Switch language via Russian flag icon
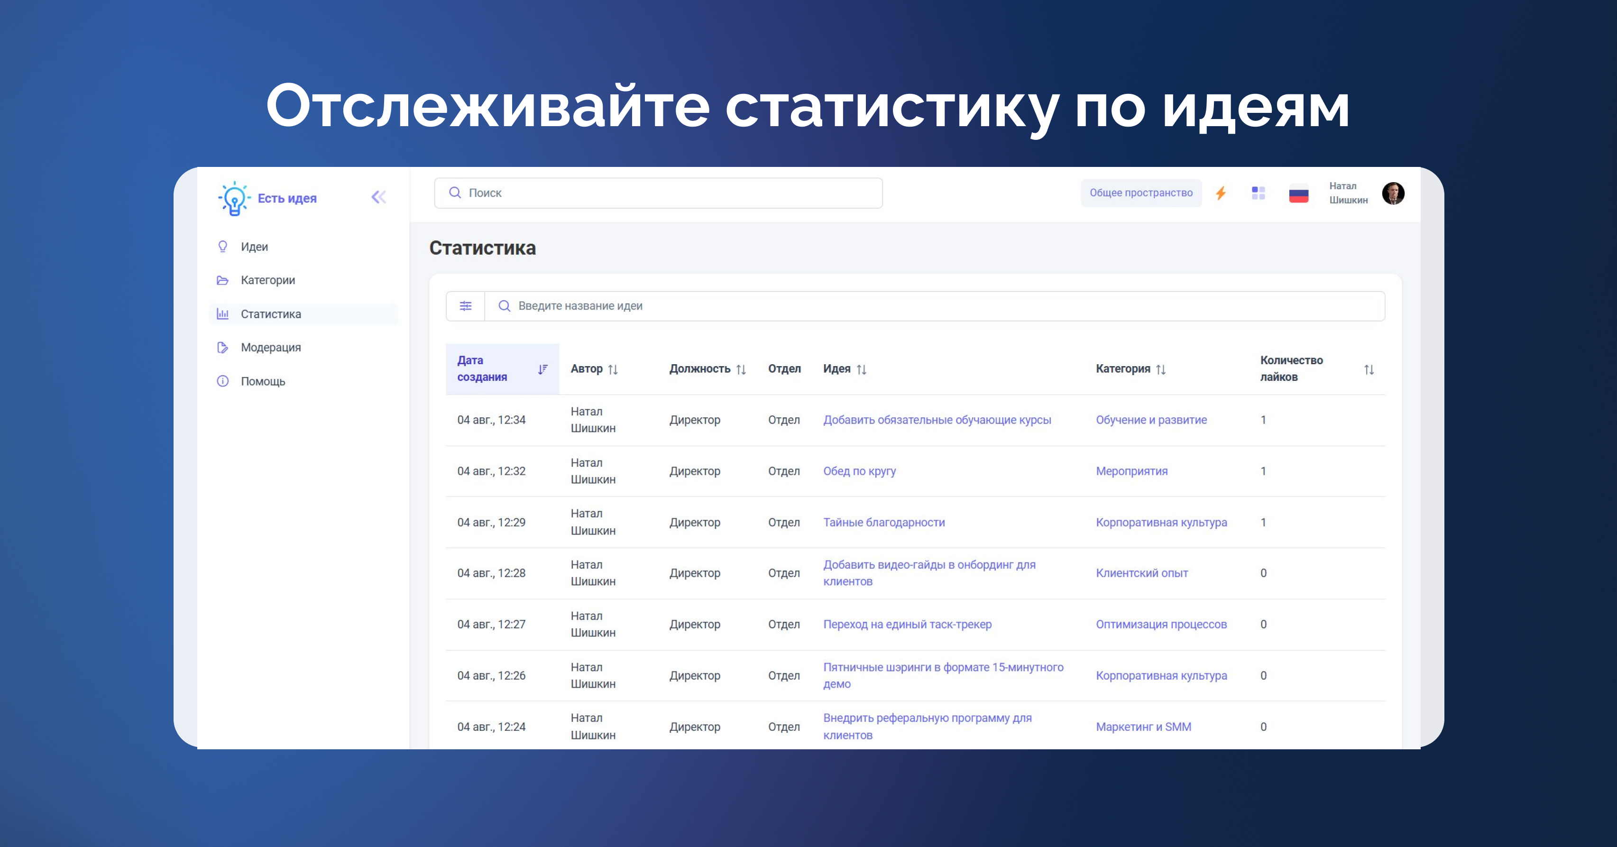This screenshot has width=1617, height=847. click(x=1298, y=194)
